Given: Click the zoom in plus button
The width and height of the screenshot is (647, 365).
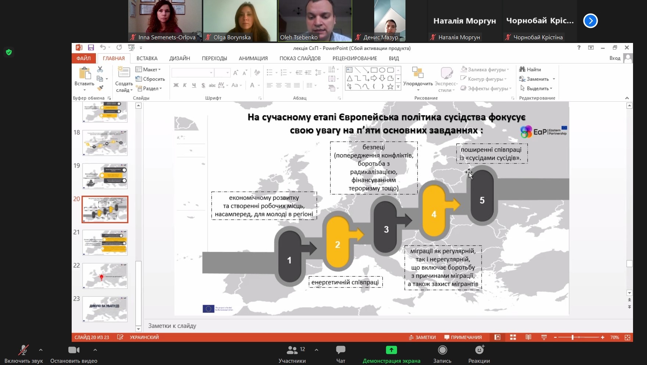Looking at the screenshot, I should pyautogui.click(x=603, y=337).
